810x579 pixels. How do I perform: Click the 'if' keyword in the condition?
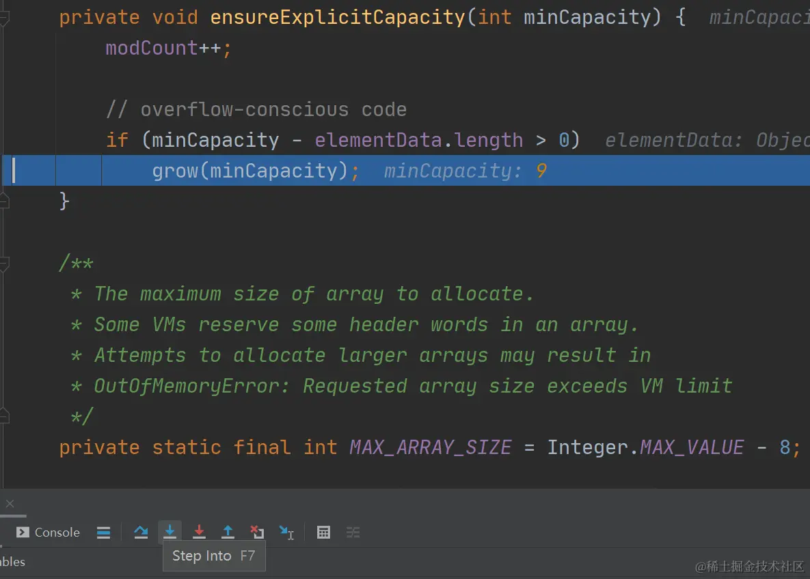(118, 140)
